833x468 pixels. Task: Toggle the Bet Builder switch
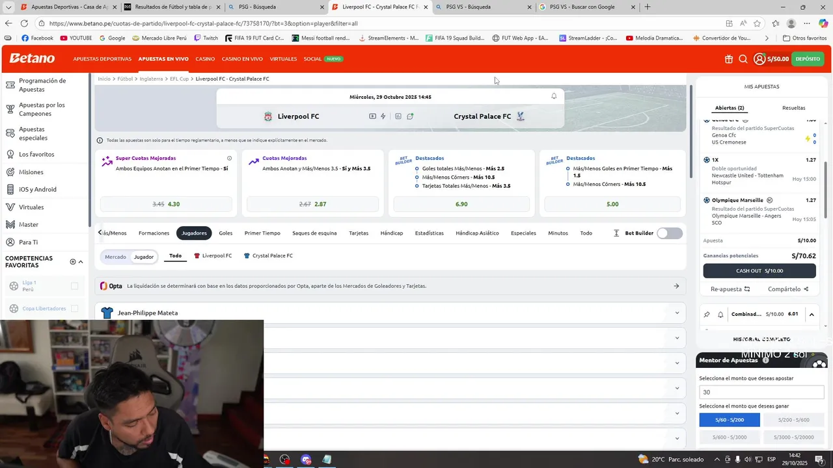670,233
